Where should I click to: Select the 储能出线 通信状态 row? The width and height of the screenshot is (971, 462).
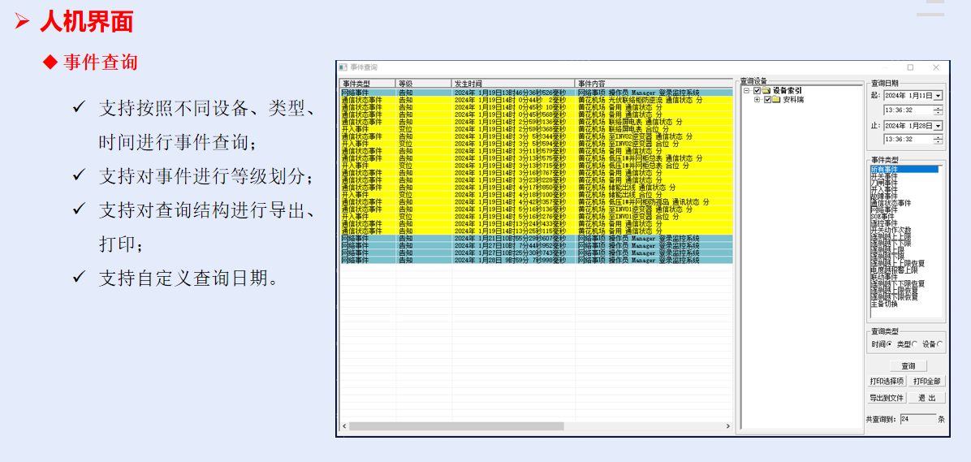click(537, 188)
